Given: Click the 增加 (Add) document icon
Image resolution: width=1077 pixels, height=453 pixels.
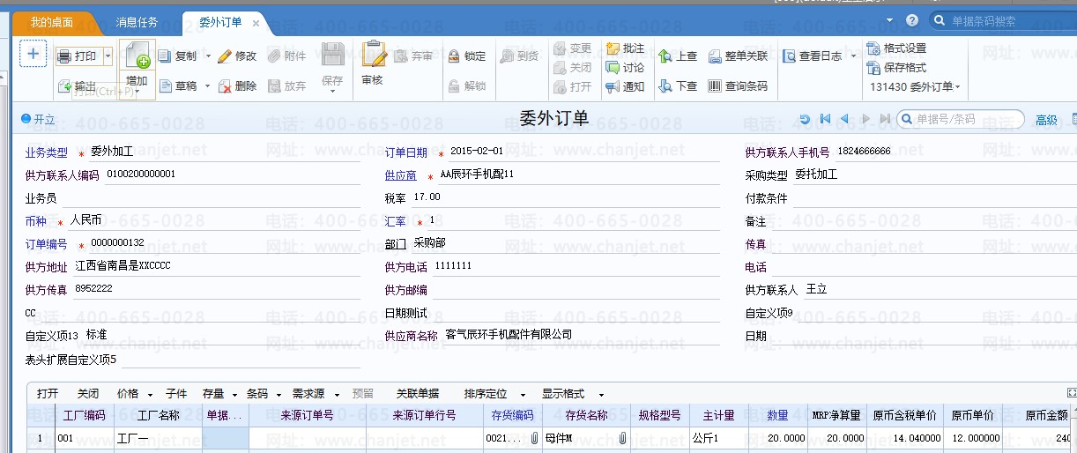Looking at the screenshot, I should (137, 58).
